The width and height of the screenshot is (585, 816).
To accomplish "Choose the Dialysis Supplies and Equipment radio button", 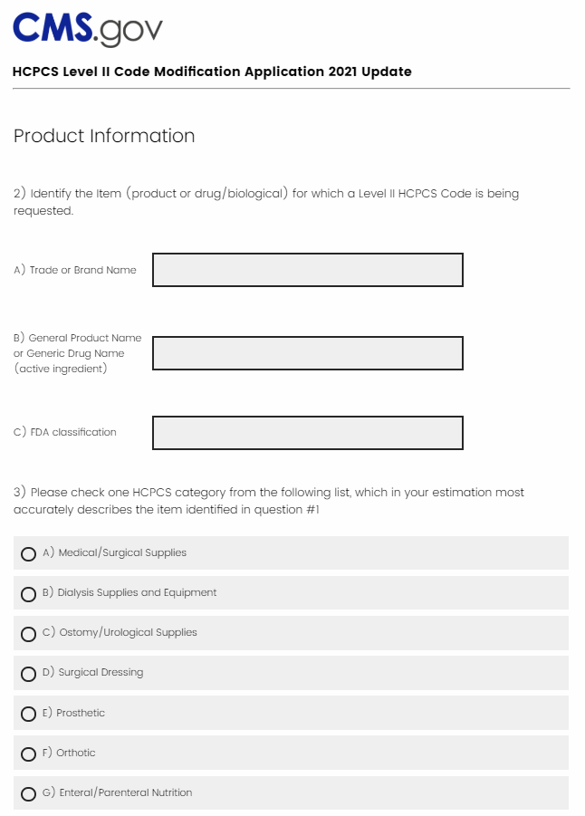I will (28, 593).
